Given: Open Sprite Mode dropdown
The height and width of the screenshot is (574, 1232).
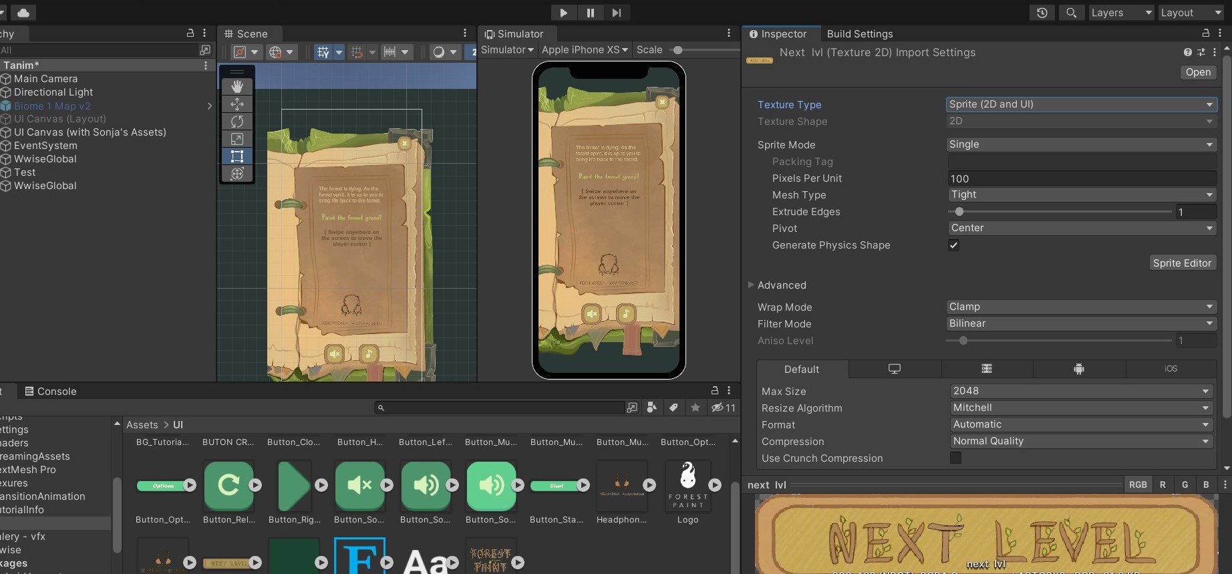Looking at the screenshot, I should coord(1081,144).
